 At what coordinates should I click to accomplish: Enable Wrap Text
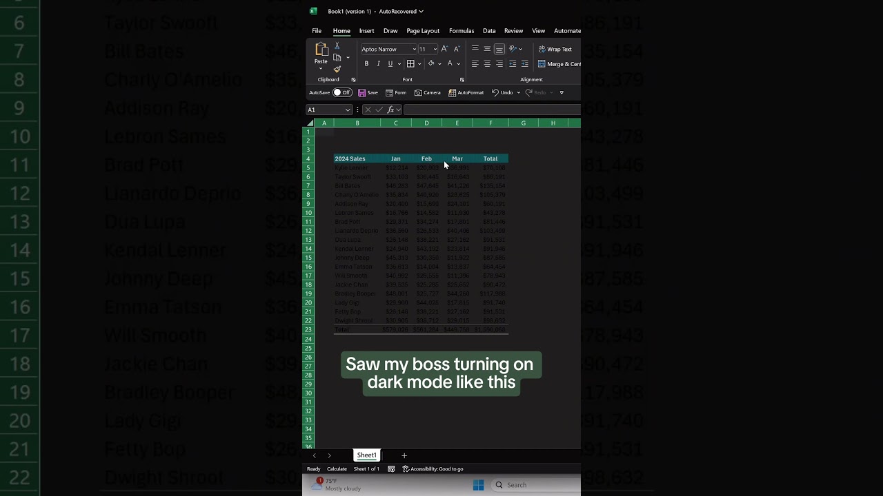click(x=555, y=49)
